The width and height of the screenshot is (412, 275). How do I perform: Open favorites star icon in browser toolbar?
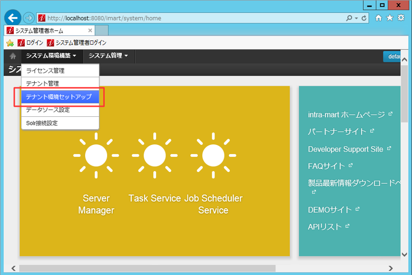pos(390,18)
